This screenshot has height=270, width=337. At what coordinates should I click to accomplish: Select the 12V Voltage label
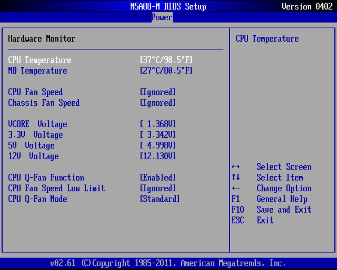pos(33,156)
